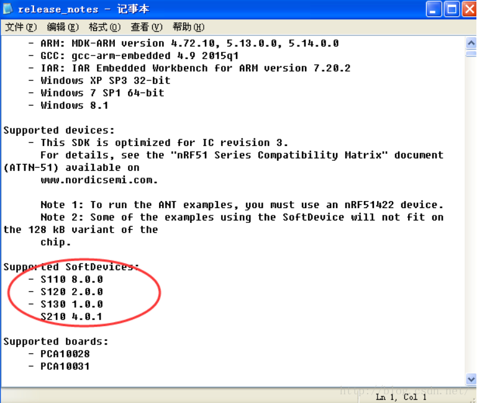Open the 帮助(H) menu
The width and height of the screenshot is (477, 403).
pyautogui.click(x=188, y=27)
